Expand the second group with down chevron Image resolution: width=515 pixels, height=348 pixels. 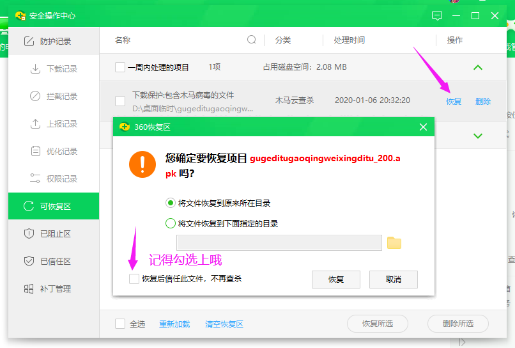[x=478, y=136]
